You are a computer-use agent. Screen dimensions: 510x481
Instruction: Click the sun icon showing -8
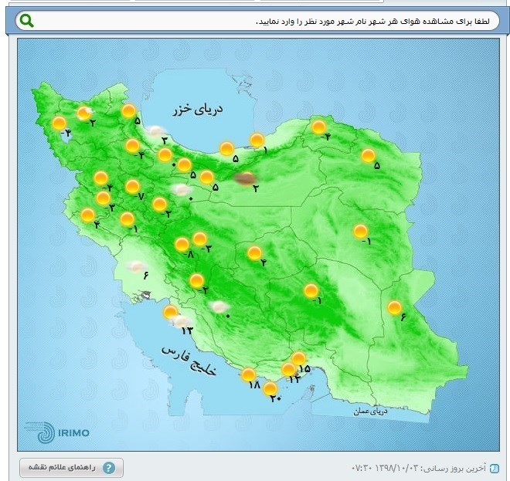[x=183, y=244]
